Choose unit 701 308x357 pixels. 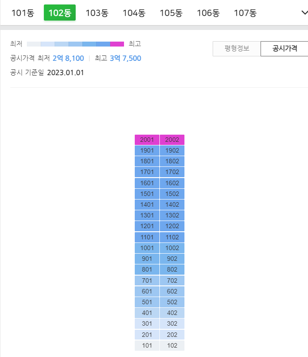[147, 280]
